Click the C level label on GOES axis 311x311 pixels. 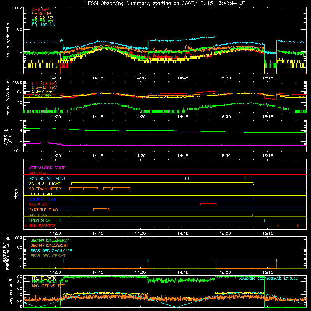click(21, 121)
